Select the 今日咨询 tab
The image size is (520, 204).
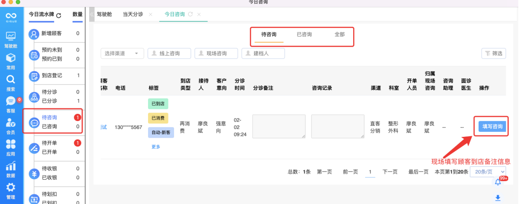[x=174, y=14]
